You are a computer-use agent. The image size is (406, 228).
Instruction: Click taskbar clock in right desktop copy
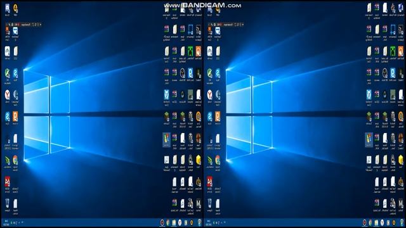pos(209,223)
